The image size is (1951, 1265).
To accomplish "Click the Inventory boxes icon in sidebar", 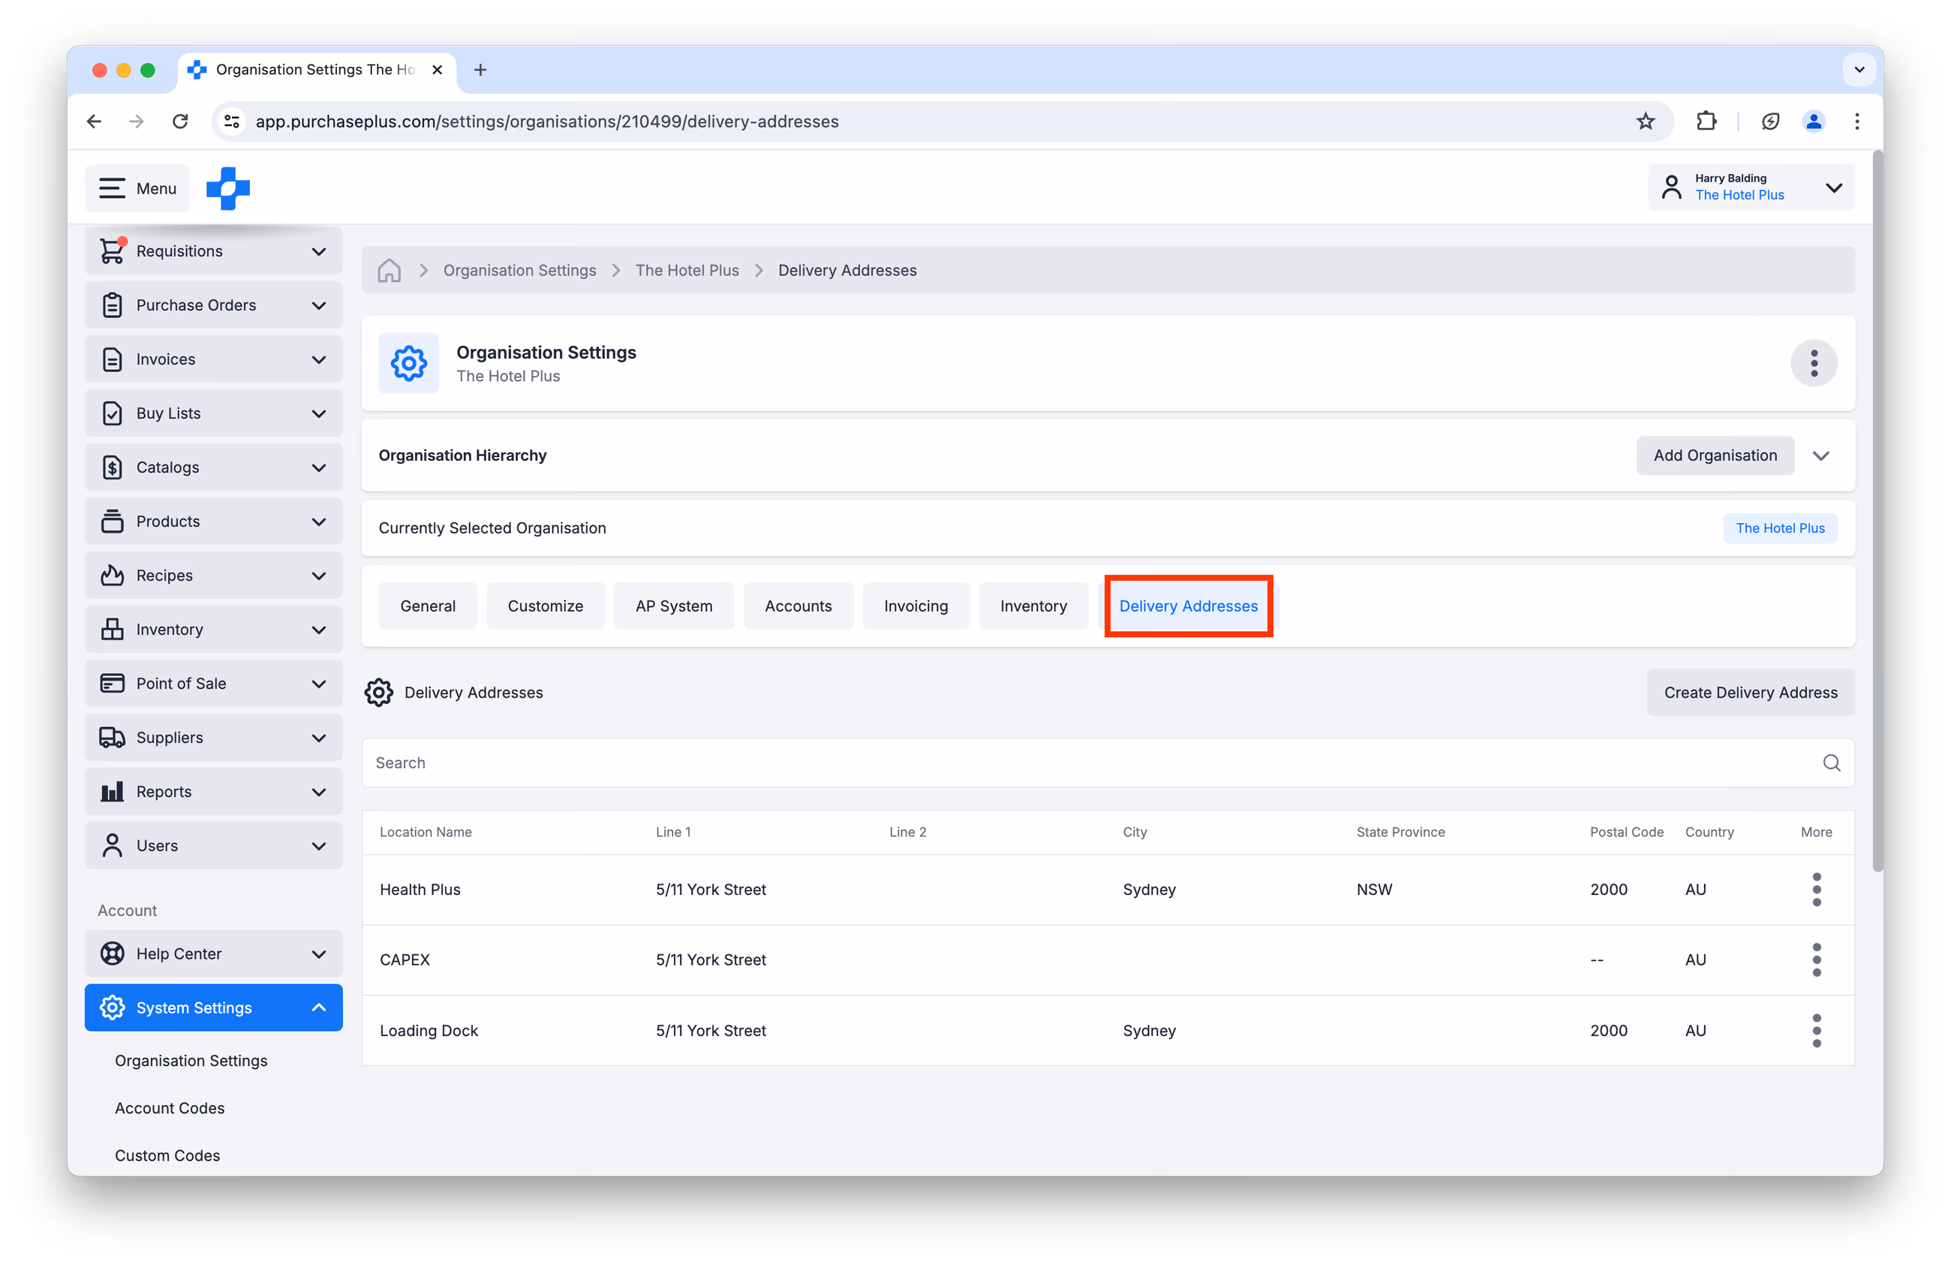I will (113, 629).
